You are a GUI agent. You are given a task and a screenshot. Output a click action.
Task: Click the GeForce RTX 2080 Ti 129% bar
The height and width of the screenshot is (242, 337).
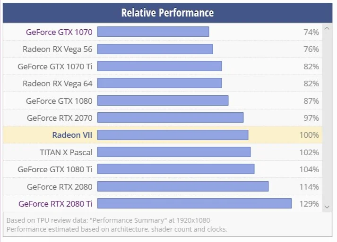[x=195, y=203]
